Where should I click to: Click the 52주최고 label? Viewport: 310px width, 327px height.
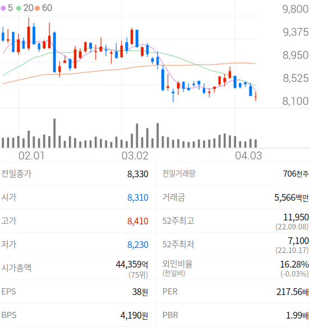pyautogui.click(x=178, y=221)
